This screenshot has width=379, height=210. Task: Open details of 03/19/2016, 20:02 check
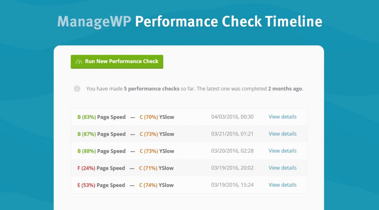(282, 168)
